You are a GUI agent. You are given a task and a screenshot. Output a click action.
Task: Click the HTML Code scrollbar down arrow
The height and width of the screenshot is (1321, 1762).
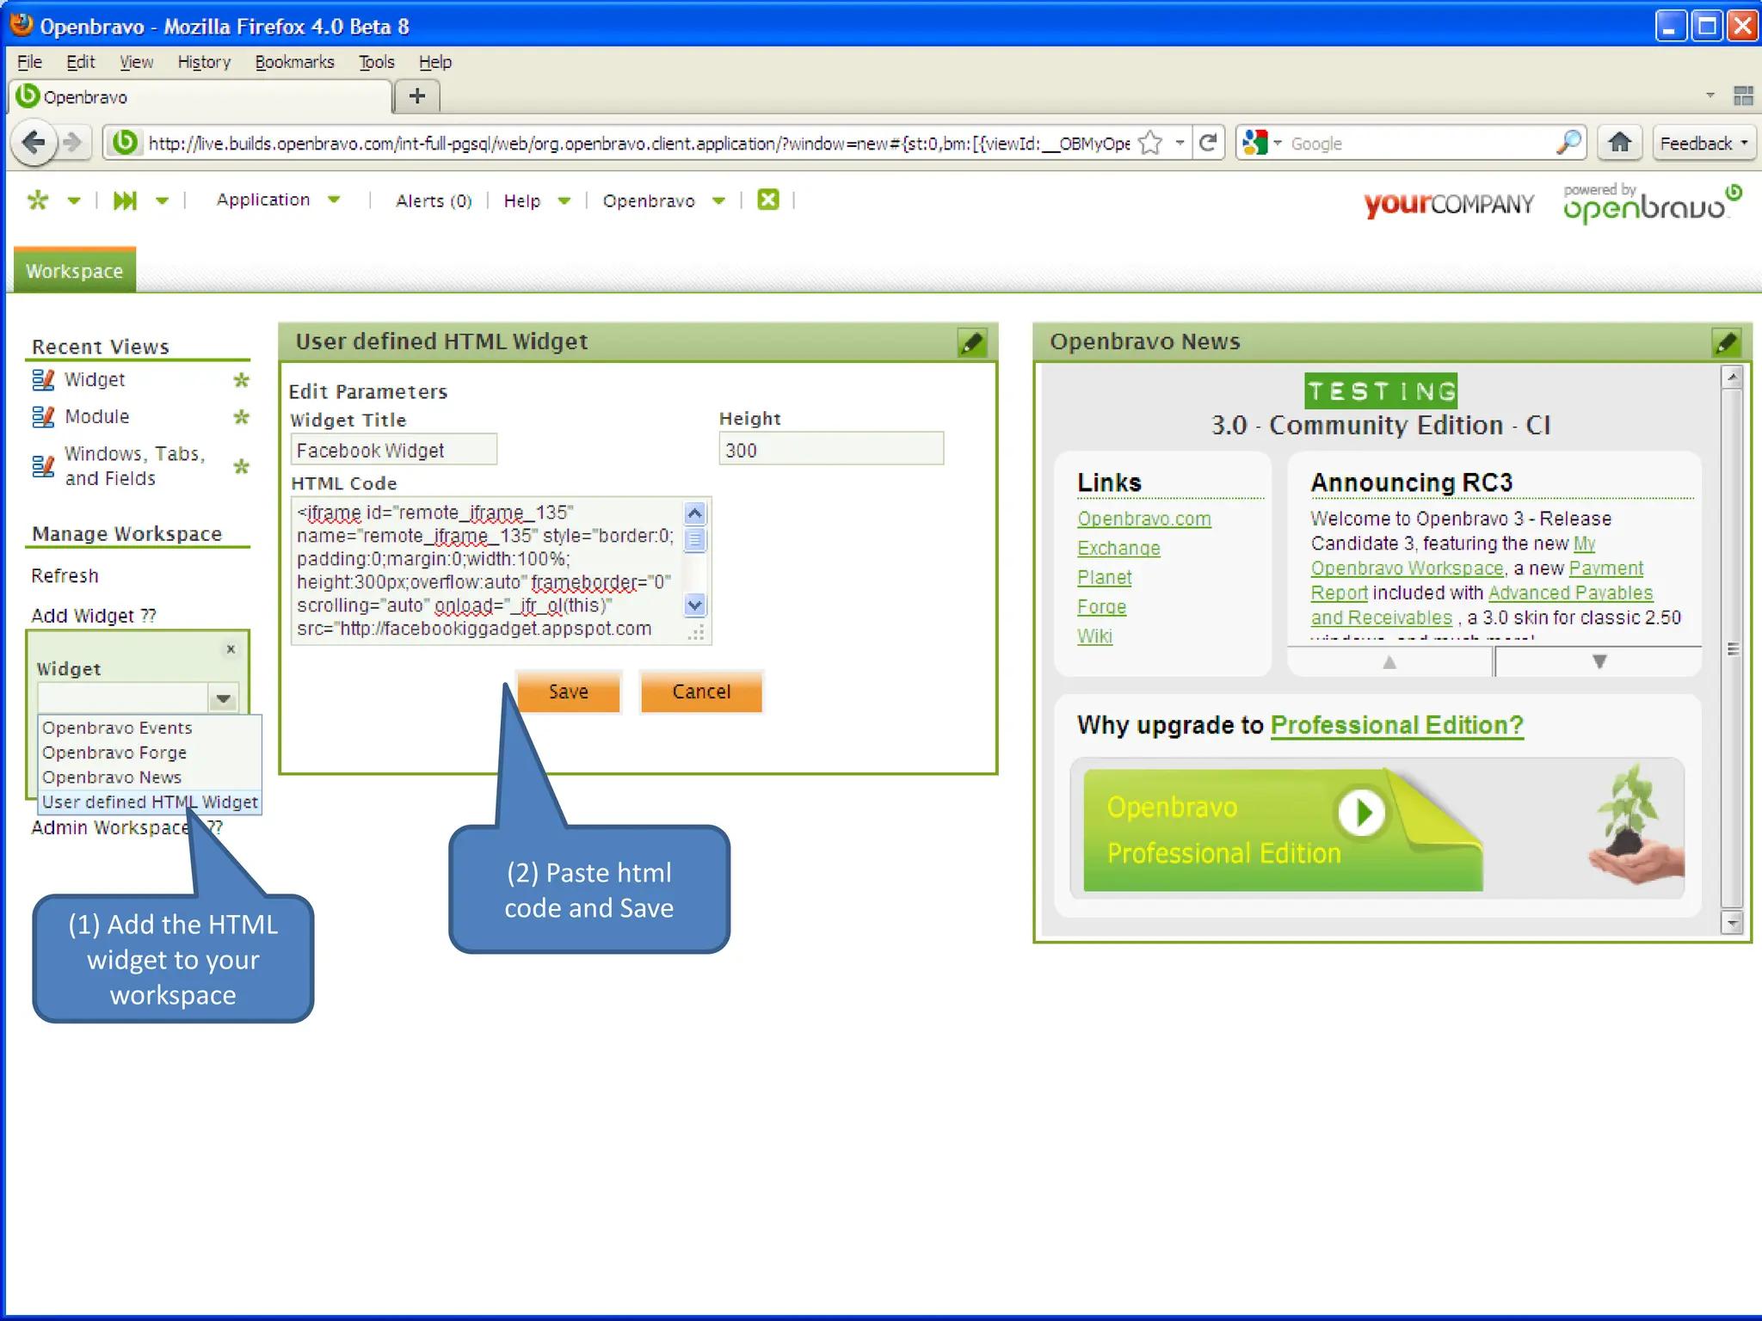[695, 605]
